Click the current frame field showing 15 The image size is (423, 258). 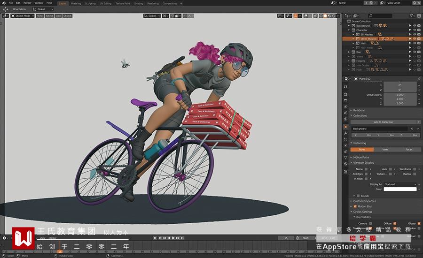coord(286,238)
